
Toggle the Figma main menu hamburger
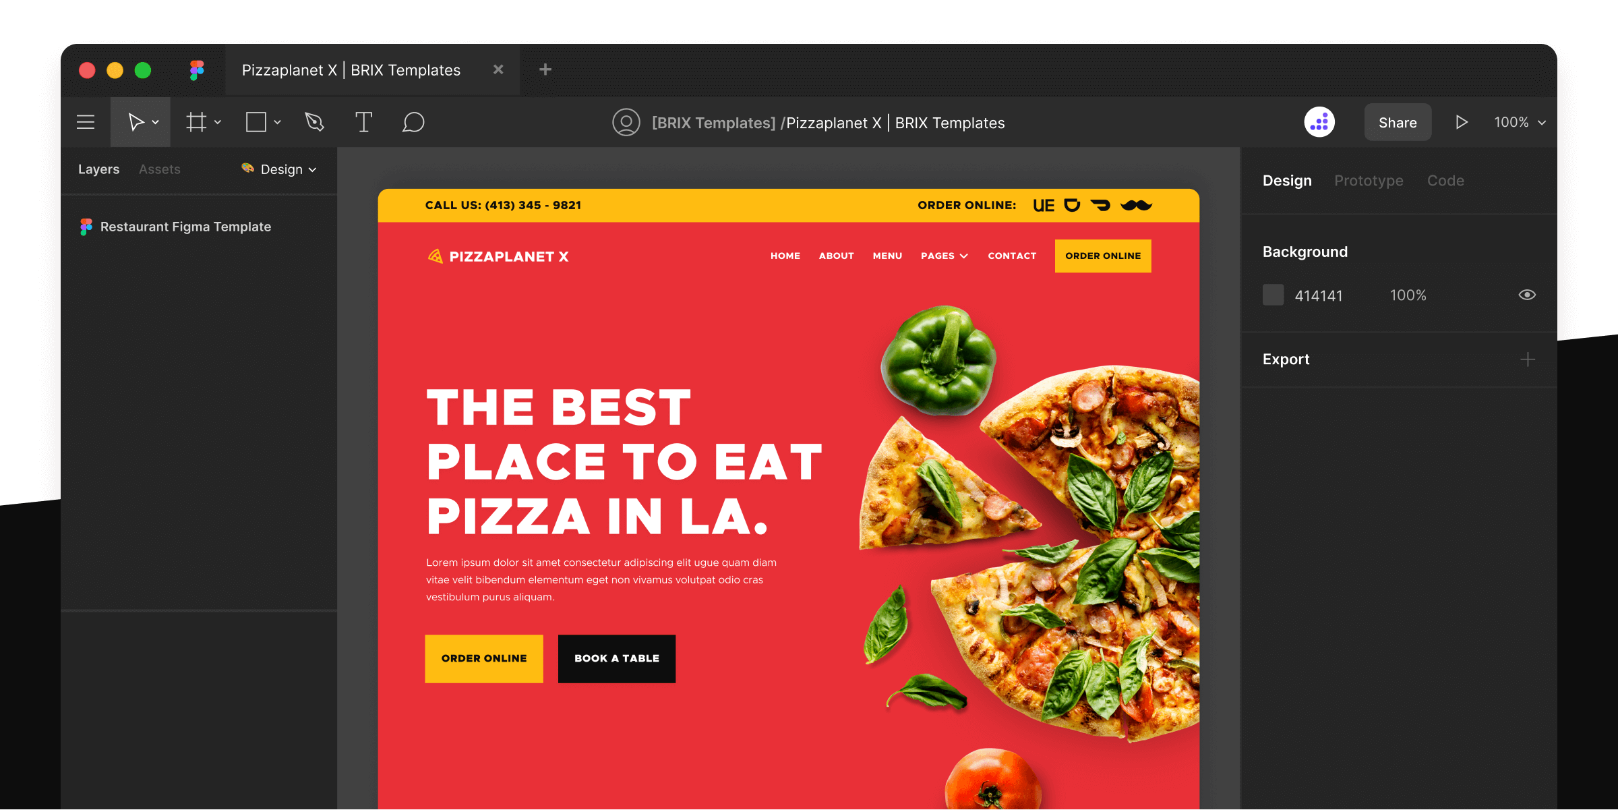[x=86, y=122]
